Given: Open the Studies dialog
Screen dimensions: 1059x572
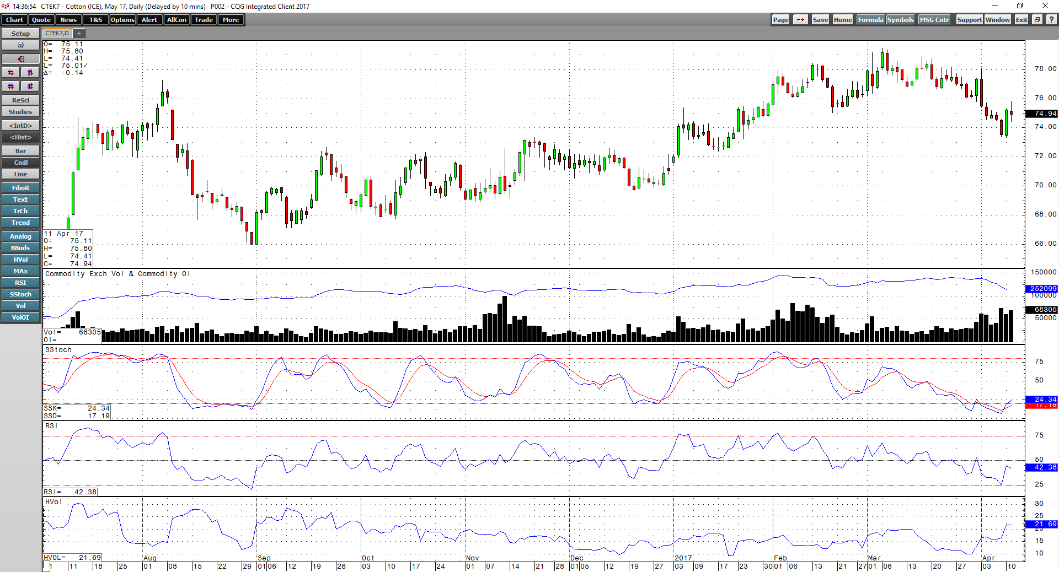Looking at the screenshot, I should pos(20,112).
